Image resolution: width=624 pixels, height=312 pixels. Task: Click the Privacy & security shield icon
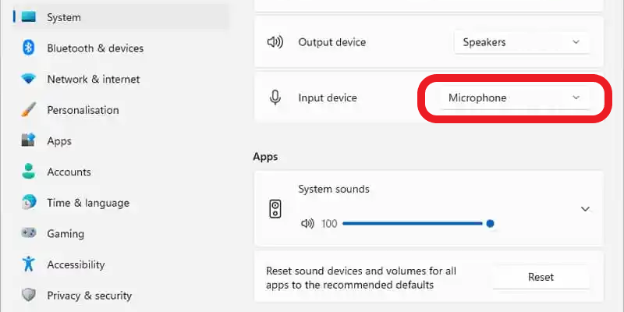pos(29,296)
